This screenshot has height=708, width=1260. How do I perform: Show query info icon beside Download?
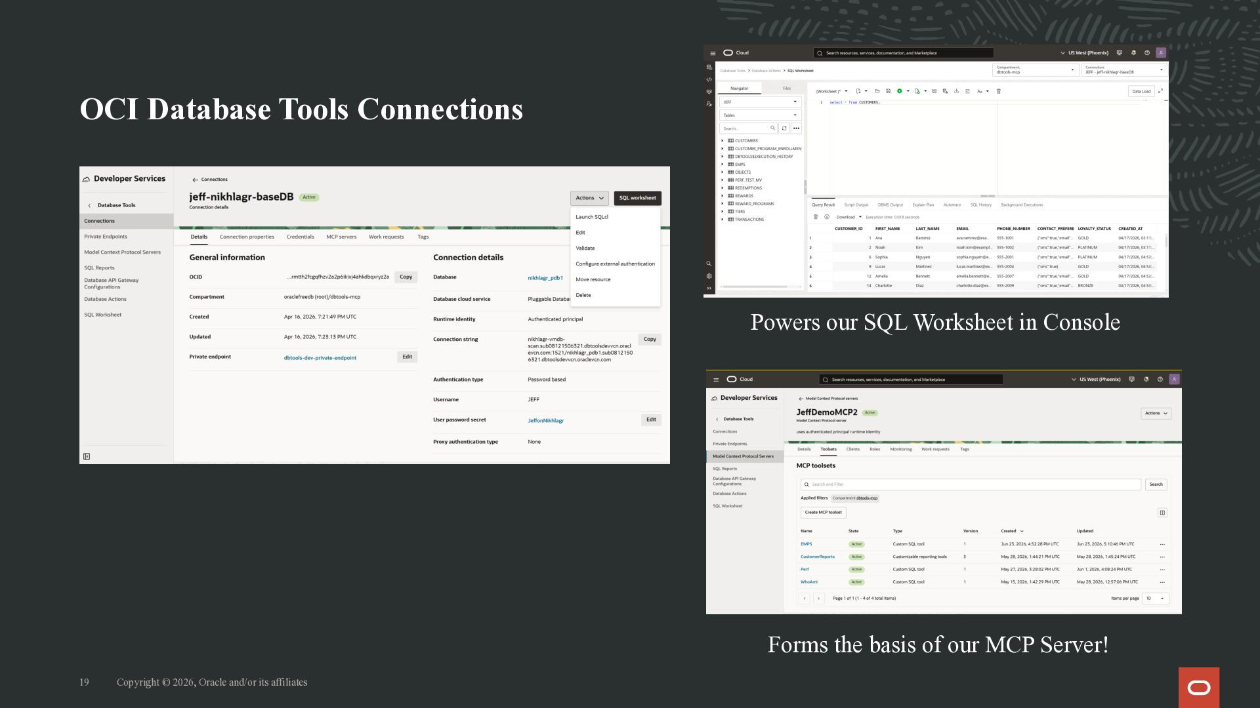pyautogui.click(x=827, y=217)
